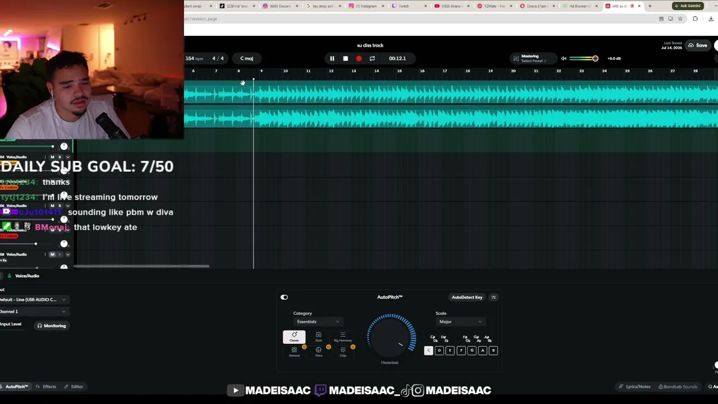Change the C maj key setting

[247, 58]
